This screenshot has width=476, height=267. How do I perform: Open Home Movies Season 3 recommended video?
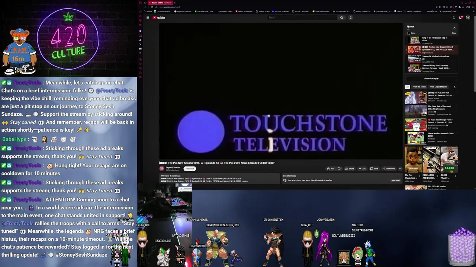(x=416, y=138)
